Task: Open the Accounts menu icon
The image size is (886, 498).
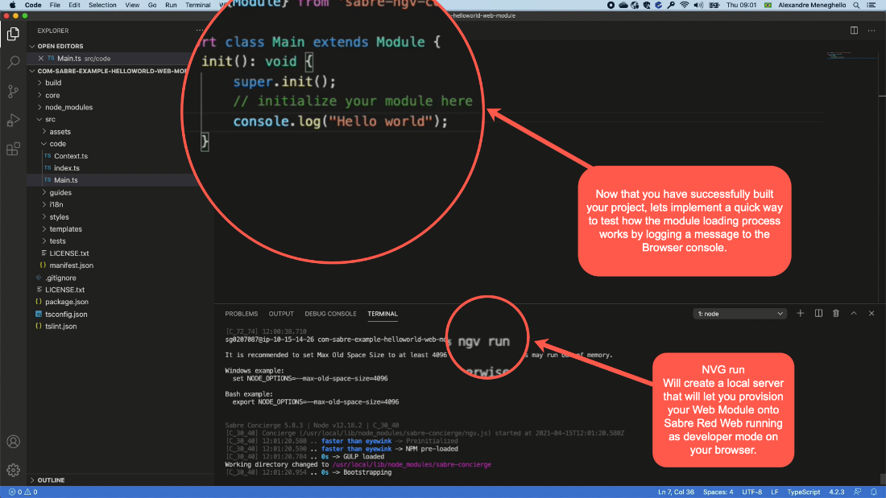Action: (x=13, y=442)
